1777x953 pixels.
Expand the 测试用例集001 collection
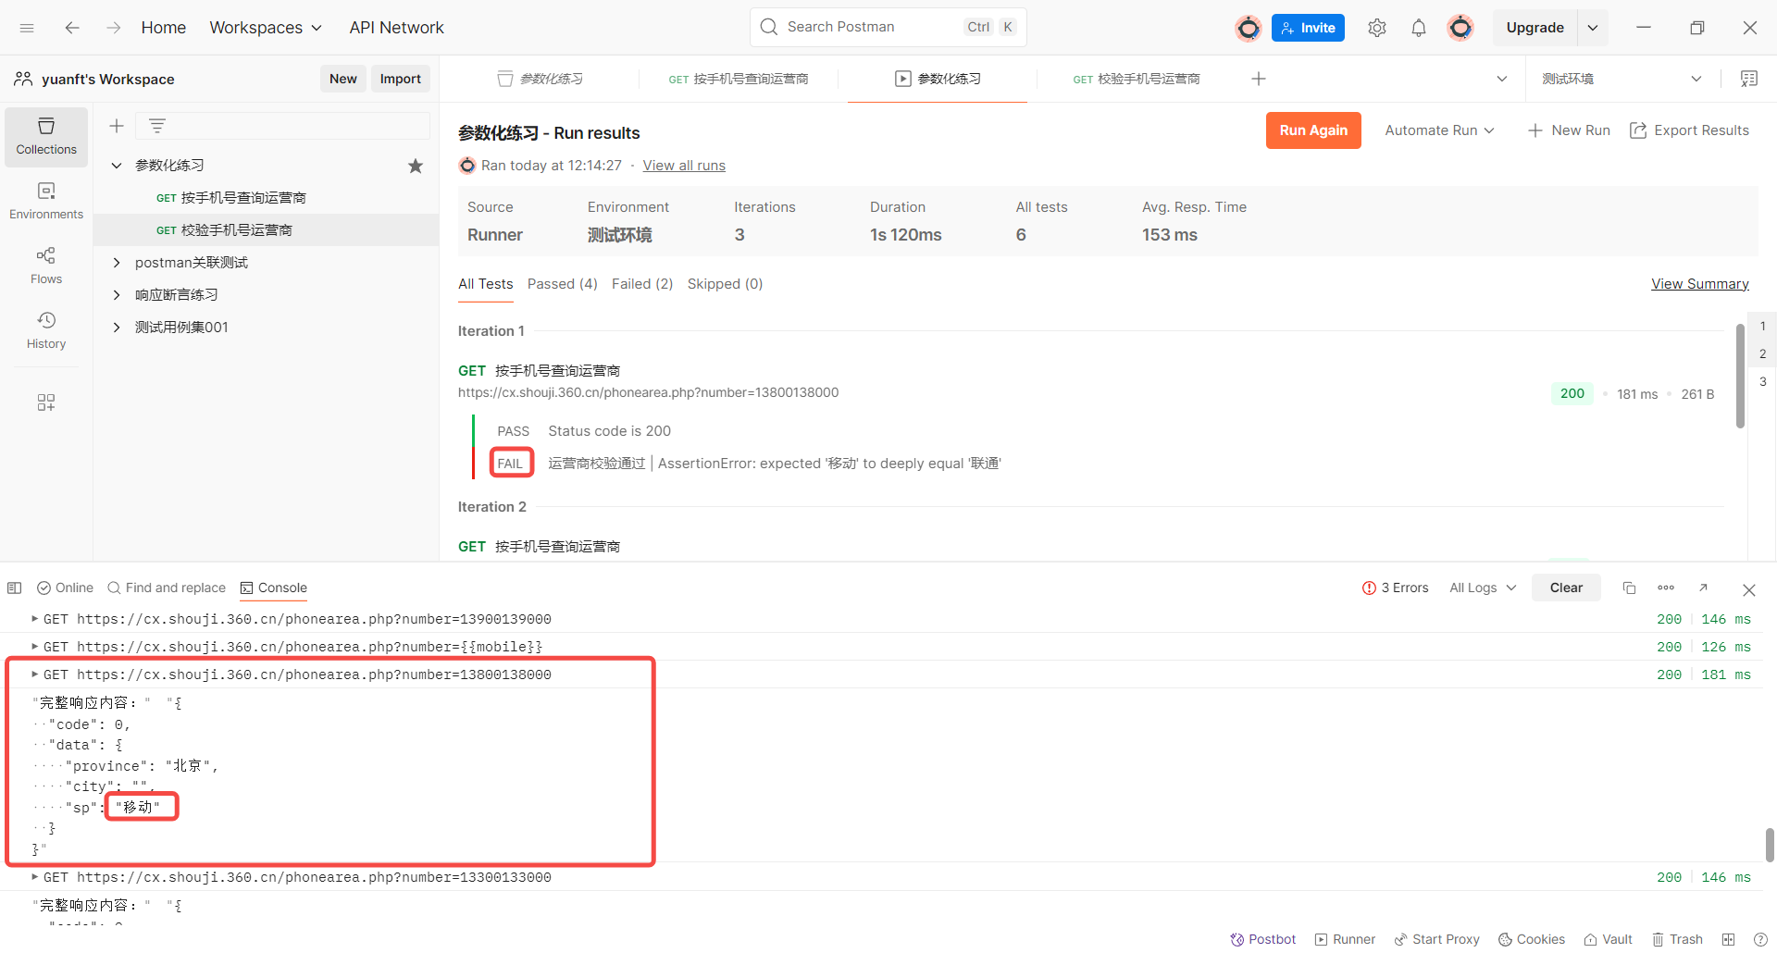pyautogui.click(x=117, y=328)
